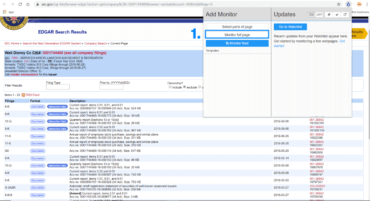Select the 'include' ownership radio button
Viewport: 370px width, 201px height.
tap(171, 87)
